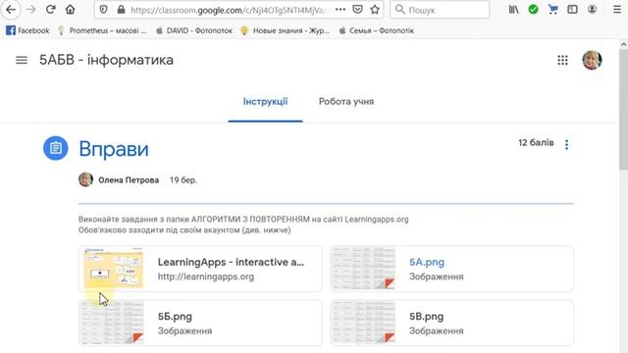The height and width of the screenshot is (353, 628).
Task: Open the shopping cart extension
Action: (x=553, y=10)
